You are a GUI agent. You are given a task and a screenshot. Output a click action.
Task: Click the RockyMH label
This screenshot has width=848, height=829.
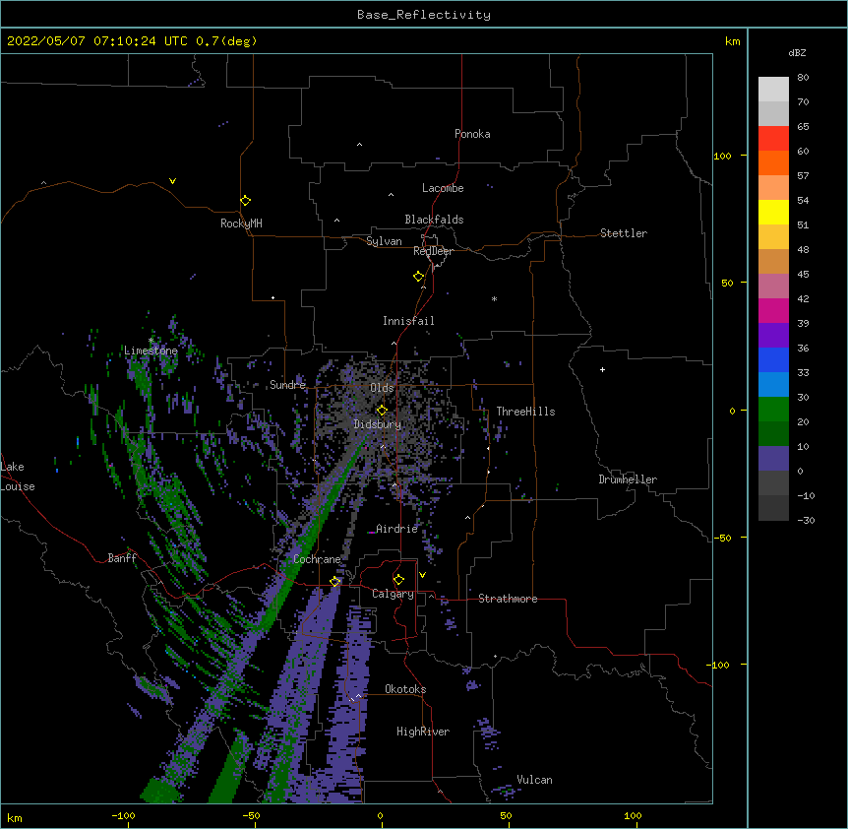pyautogui.click(x=241, y=223)
